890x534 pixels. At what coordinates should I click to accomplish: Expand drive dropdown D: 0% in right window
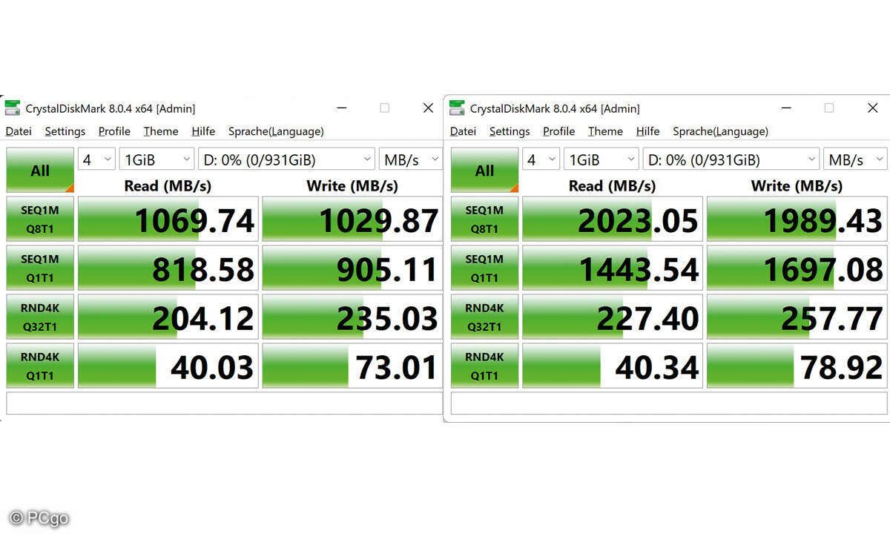pyautogui.click(x=731, y=159)
